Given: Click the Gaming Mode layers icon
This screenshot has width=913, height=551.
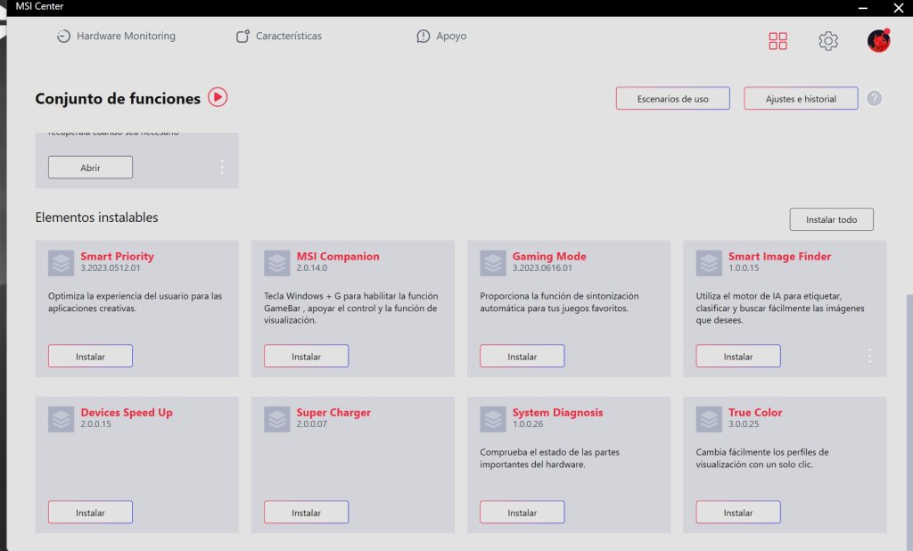Looking at the screenshot, I should pyautogui.click(x=493, y=263).
